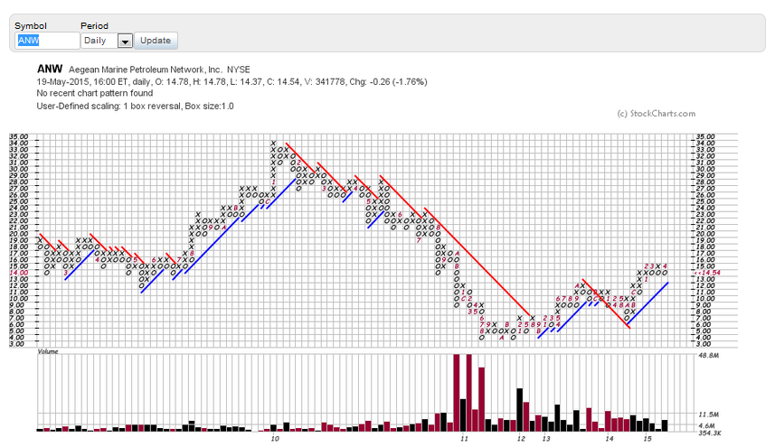Click the Update button
Viewport: 775px width, 447px height.
tap(156, 41)
